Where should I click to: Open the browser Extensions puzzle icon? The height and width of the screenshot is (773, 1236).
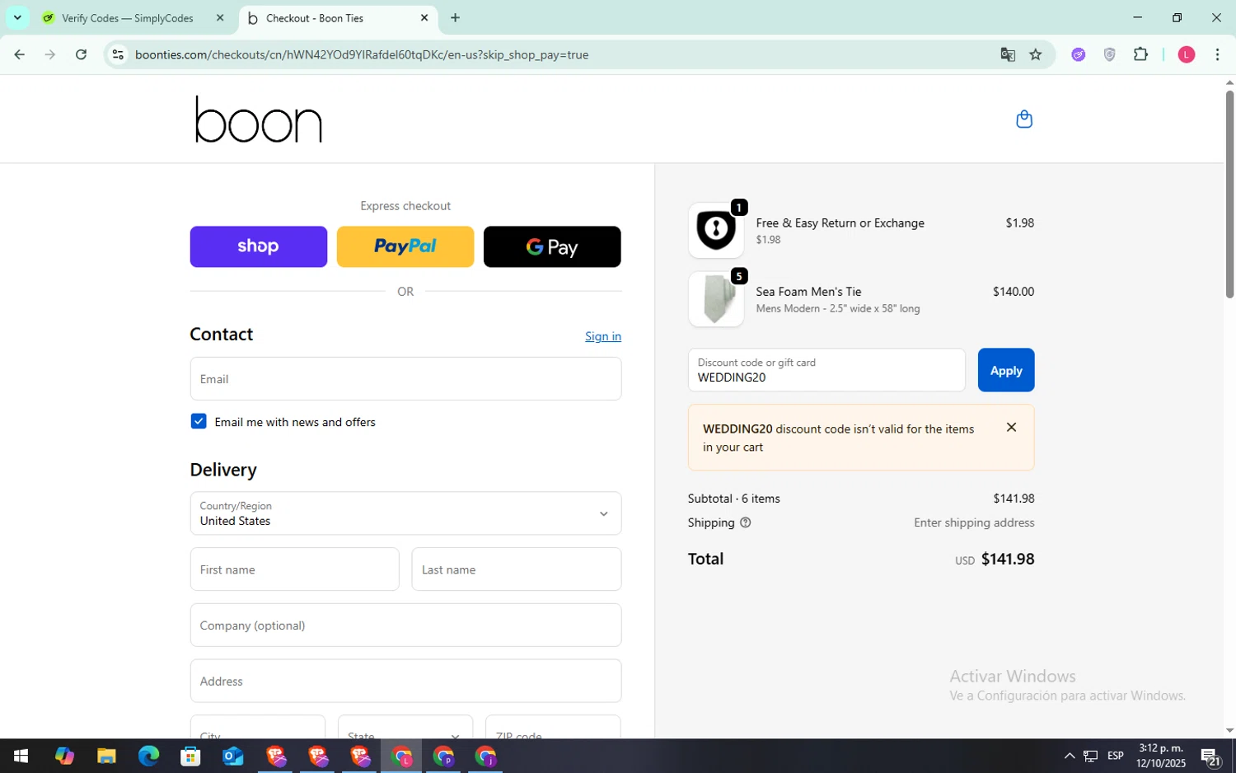tap(1140, 54)
